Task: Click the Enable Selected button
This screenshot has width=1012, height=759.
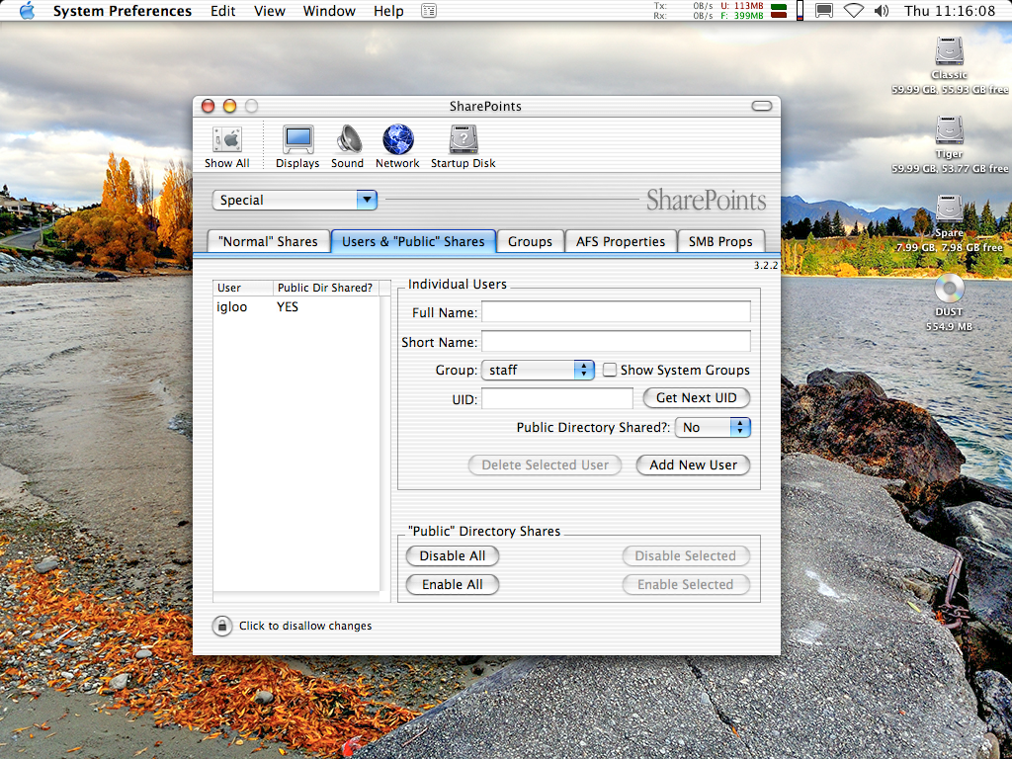Action: pyautogui.click(x=686, y=585)
